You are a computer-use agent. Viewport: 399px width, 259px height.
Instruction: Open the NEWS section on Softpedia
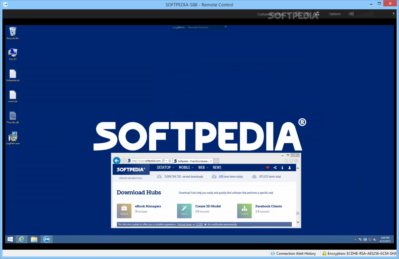tap(217, 168)
